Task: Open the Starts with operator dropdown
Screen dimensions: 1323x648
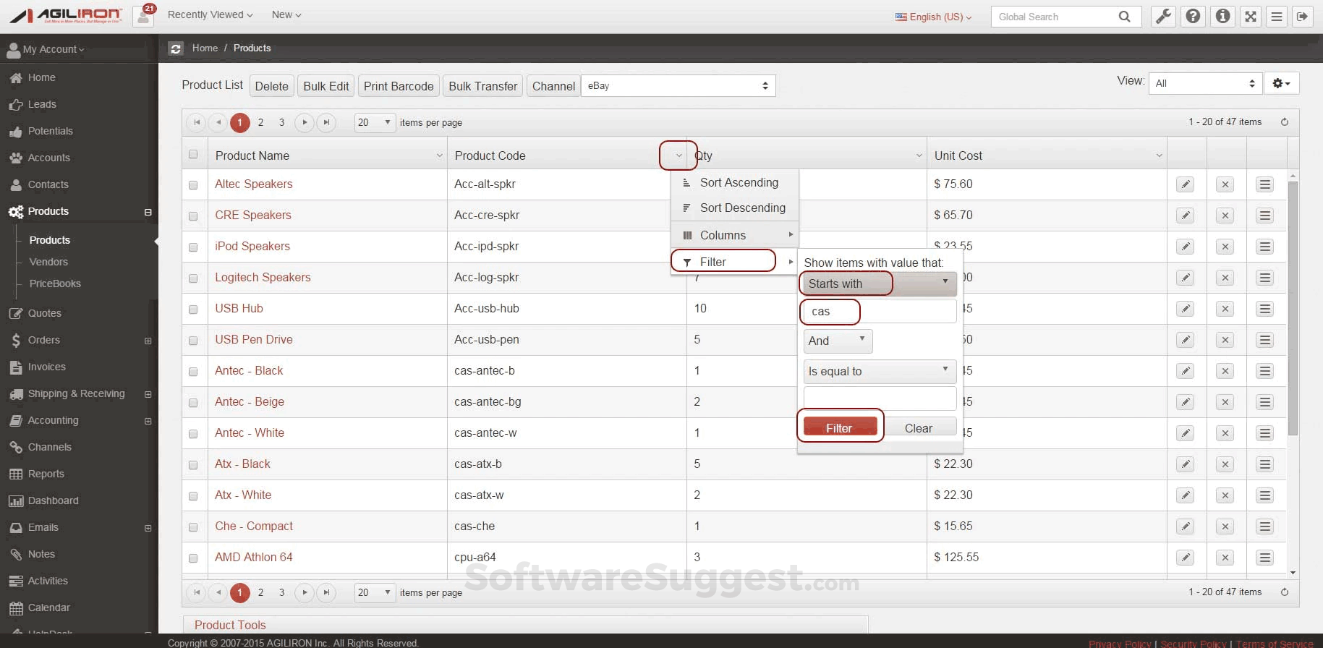Action: [879, 283]
